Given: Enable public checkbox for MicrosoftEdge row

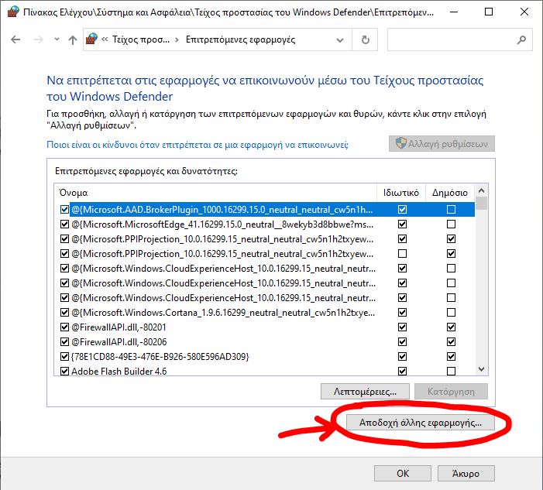Looking at the screenshot, I should (451, 224).
